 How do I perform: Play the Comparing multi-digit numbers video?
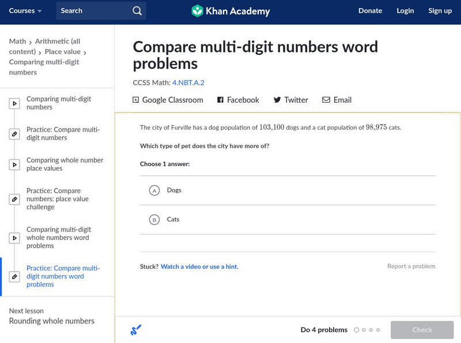tap(15, 104)
